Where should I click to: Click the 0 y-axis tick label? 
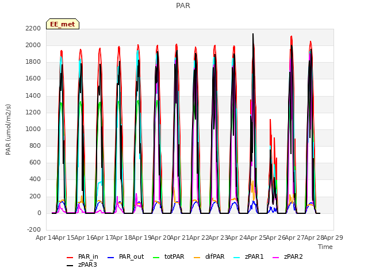coord(39,213)
